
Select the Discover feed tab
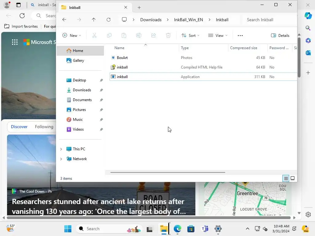point(19,127)
